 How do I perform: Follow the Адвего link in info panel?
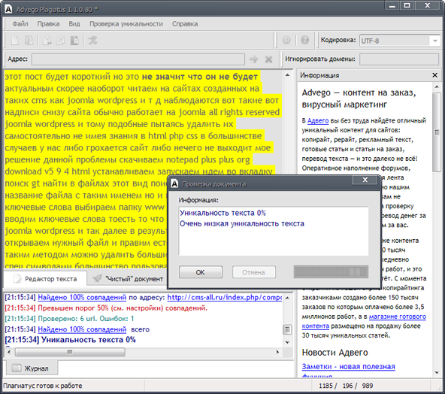pyautogui.click(x=318, y=120)
